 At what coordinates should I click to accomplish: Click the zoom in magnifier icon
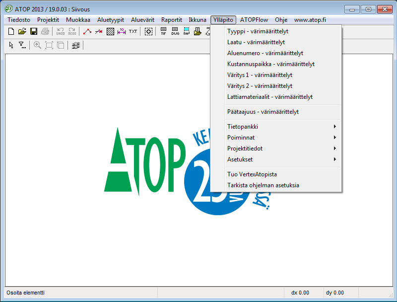point(38,45)
